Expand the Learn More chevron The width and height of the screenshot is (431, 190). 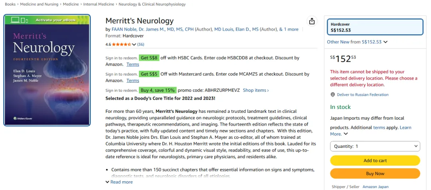click(x=346, y=134)
